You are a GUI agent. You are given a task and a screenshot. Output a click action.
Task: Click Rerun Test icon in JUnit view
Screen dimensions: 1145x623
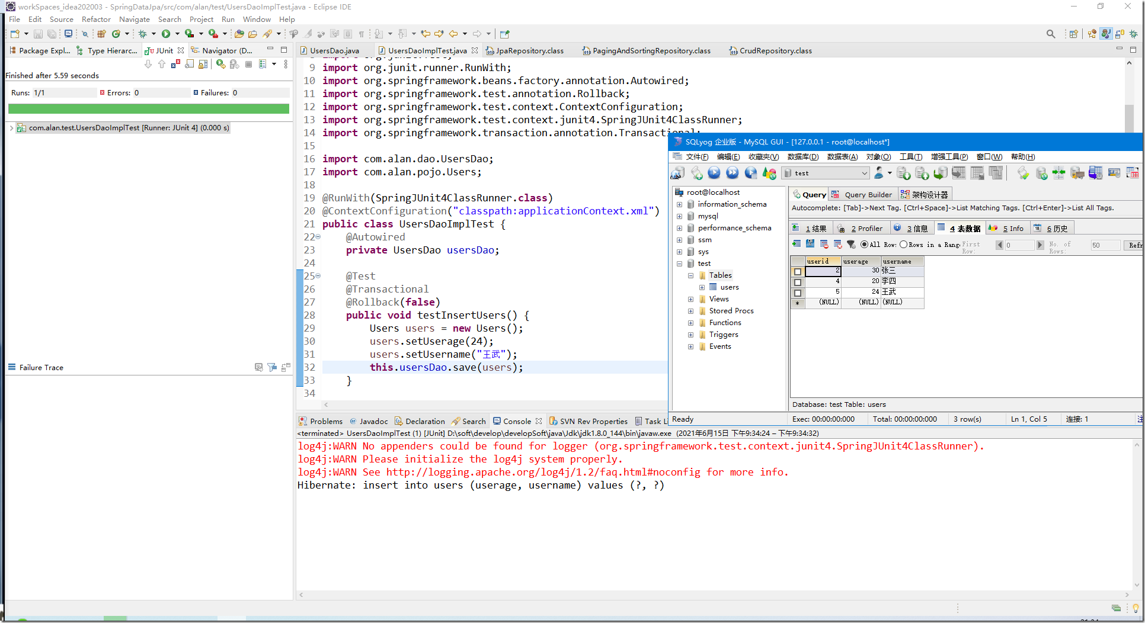(220, 64)
